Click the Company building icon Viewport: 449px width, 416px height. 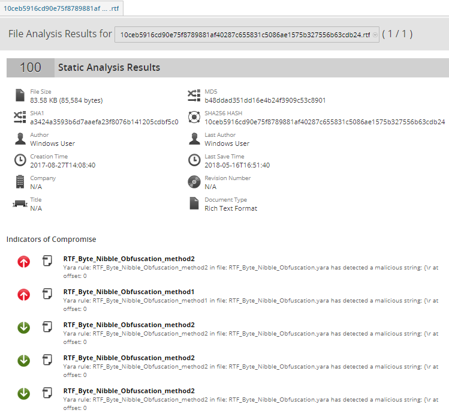[20, 182]
